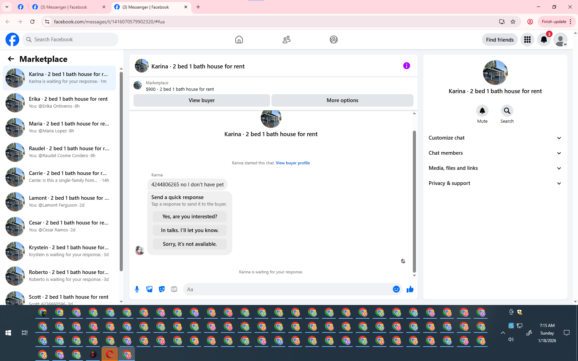Bookmark this tab with star icon
The image size is (578, 361).
point(513,22)
